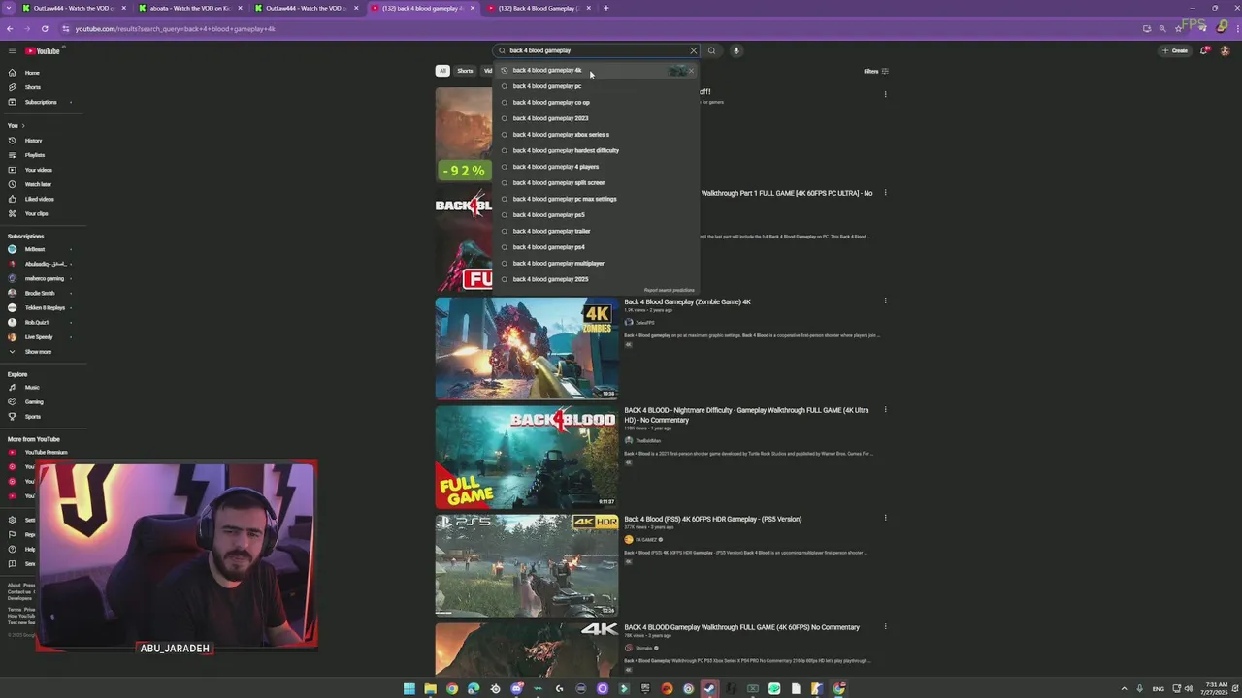Open a new browser tab
This screenshot has height=698, width=1242.
tap(605, 8)
